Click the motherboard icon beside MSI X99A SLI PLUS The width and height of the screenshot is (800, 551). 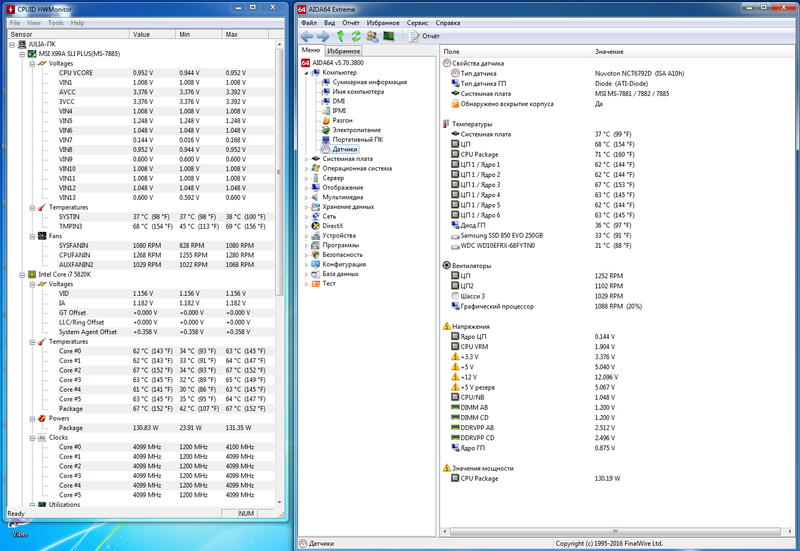[x=32, y=54]
